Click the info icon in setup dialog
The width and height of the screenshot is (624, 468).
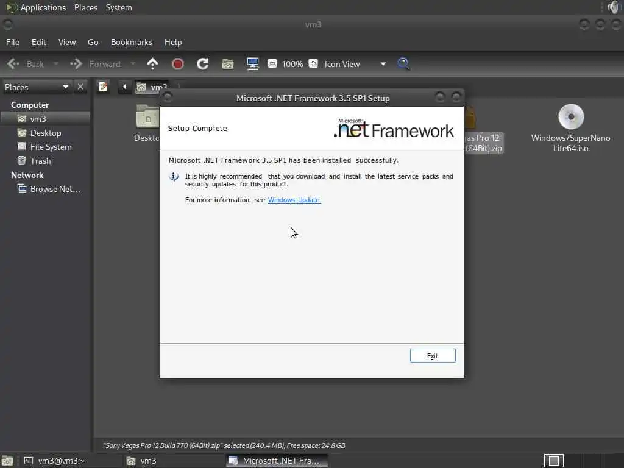174,176
